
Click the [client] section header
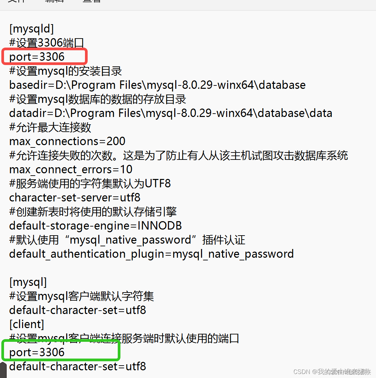27,324
